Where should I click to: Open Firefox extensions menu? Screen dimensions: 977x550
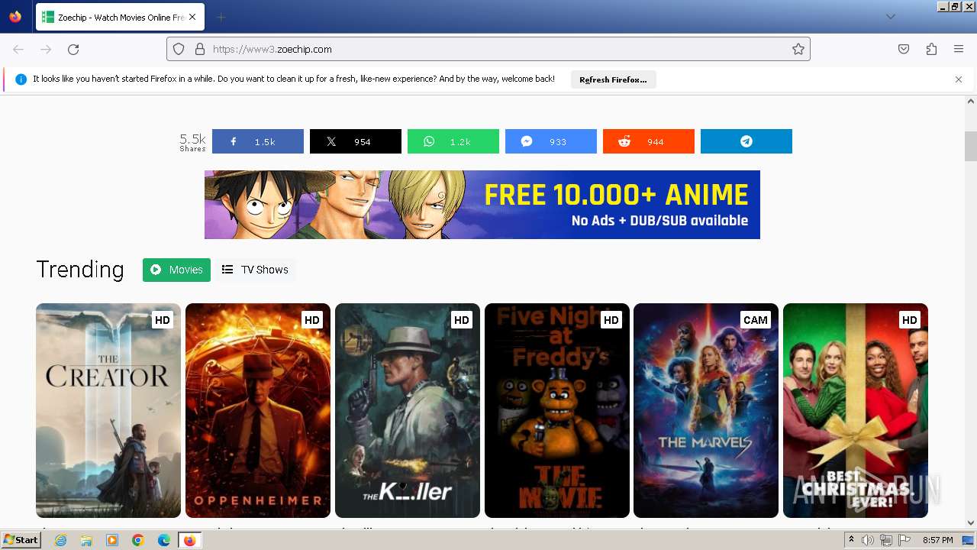(931, 49)
